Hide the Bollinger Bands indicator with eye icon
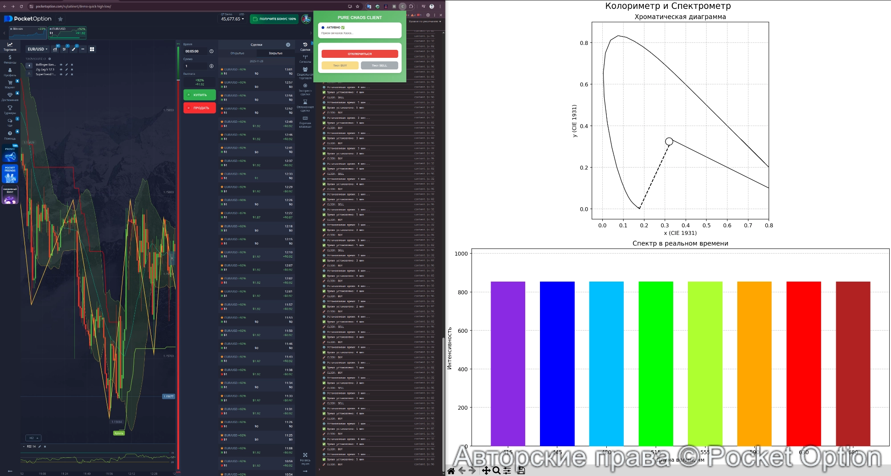Screen dimensions: 891x476 point(61,65)
